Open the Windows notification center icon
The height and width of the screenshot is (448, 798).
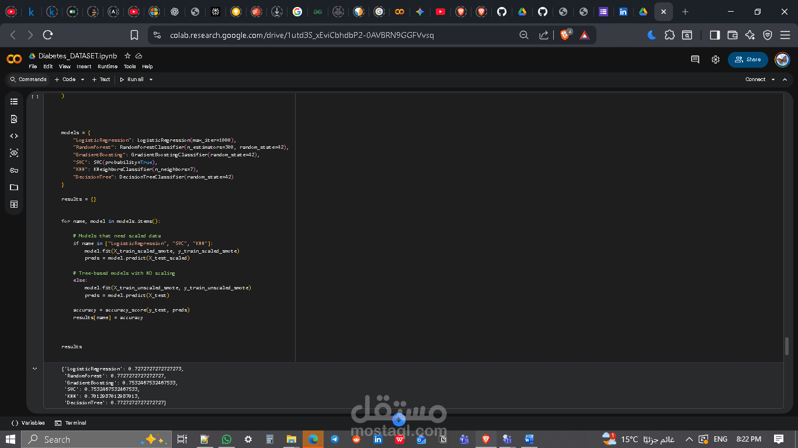[x=779, y=439]
